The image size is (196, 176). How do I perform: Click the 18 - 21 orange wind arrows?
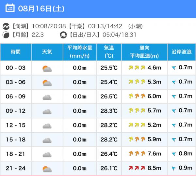137,154
